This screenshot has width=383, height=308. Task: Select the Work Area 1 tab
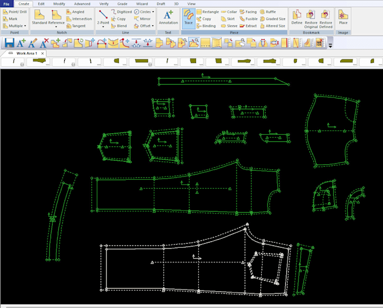point(26,53)
